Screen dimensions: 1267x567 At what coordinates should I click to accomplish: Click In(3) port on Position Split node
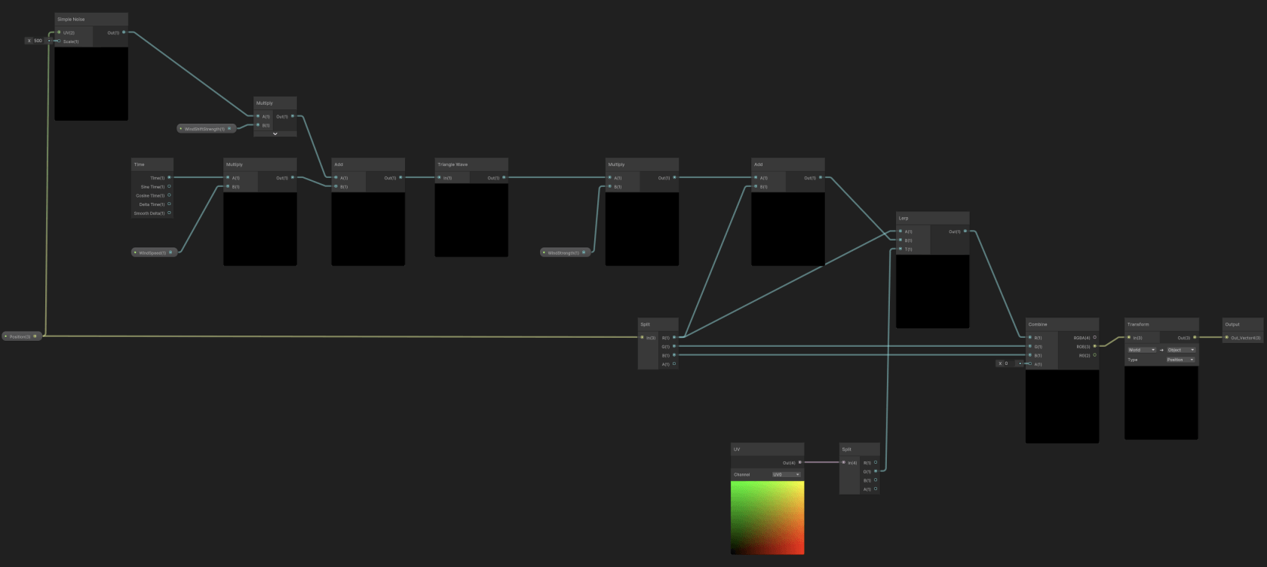tap(643, 338)
